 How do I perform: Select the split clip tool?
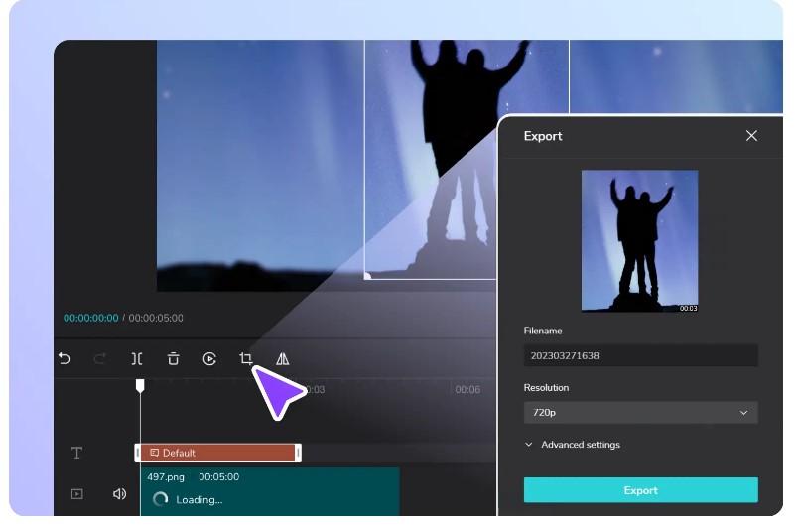click(x=137, y=359)
